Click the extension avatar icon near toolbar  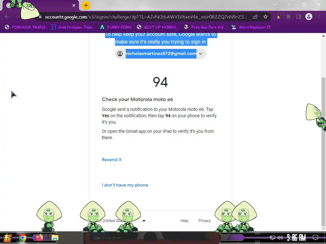(x=278, y=17)
